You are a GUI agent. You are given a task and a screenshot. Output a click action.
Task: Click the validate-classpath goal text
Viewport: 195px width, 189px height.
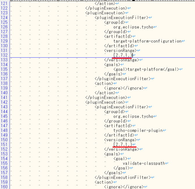point(144,163)
